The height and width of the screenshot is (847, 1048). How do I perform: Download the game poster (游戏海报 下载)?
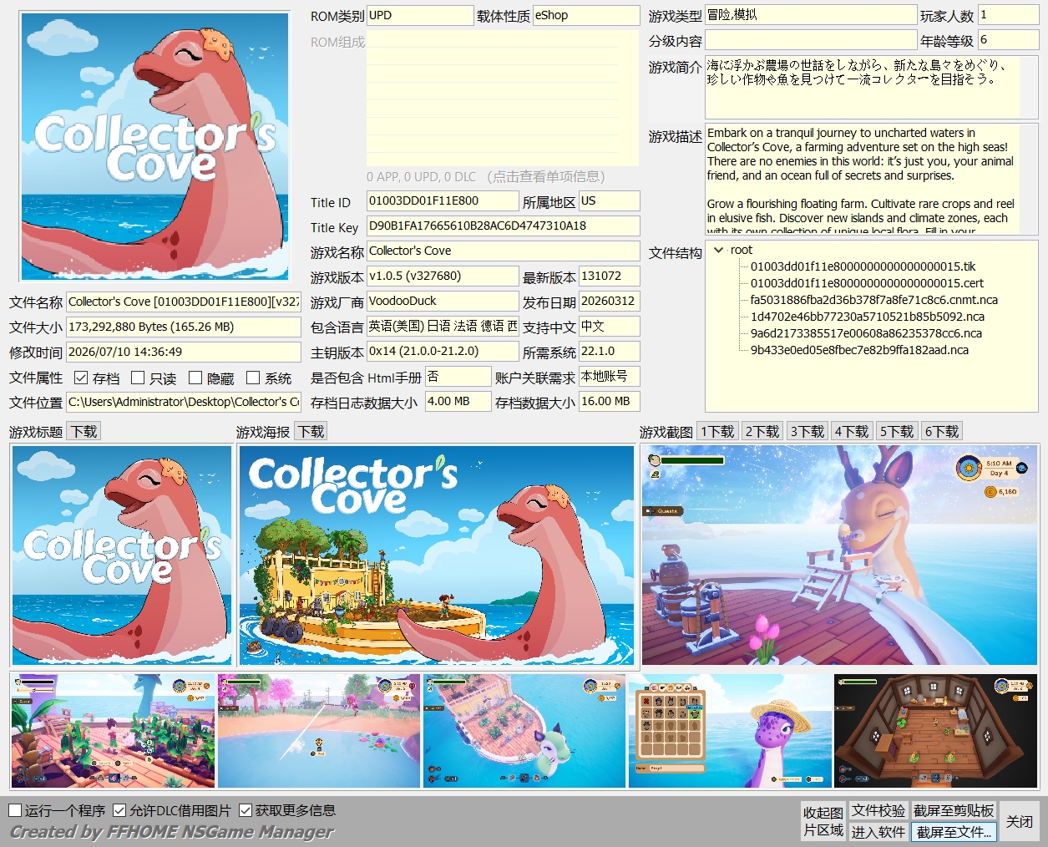click(311, 432)
